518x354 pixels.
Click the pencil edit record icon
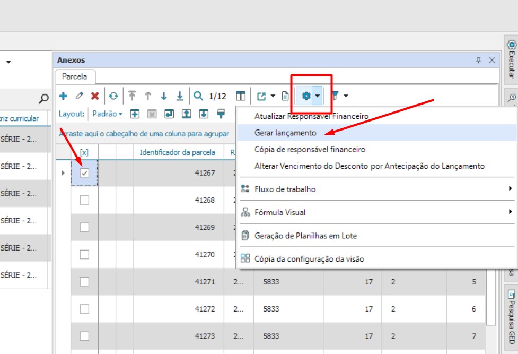(79, 96)
